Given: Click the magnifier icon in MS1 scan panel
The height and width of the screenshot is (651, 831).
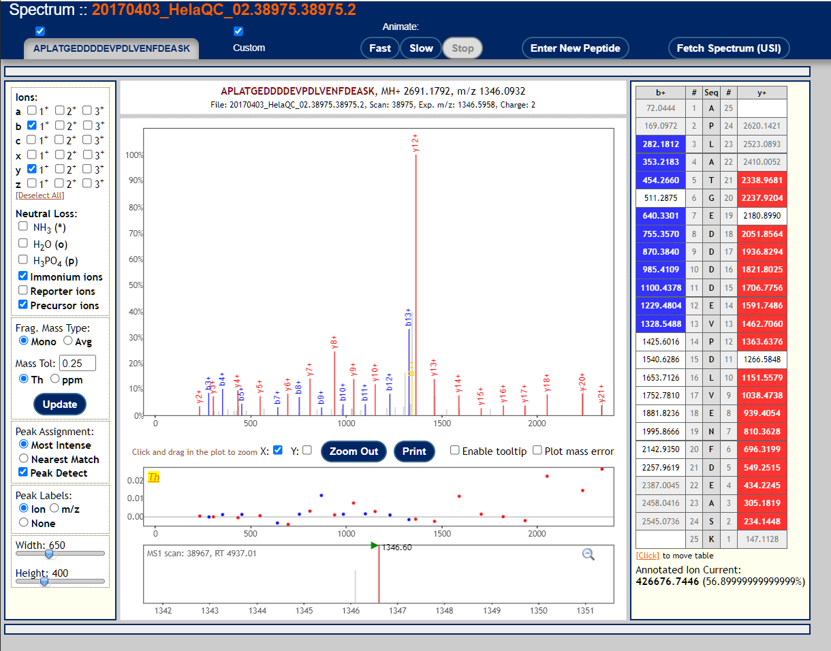Looking at the screenshot, I should pyautogui.click(x=589, y=554).
